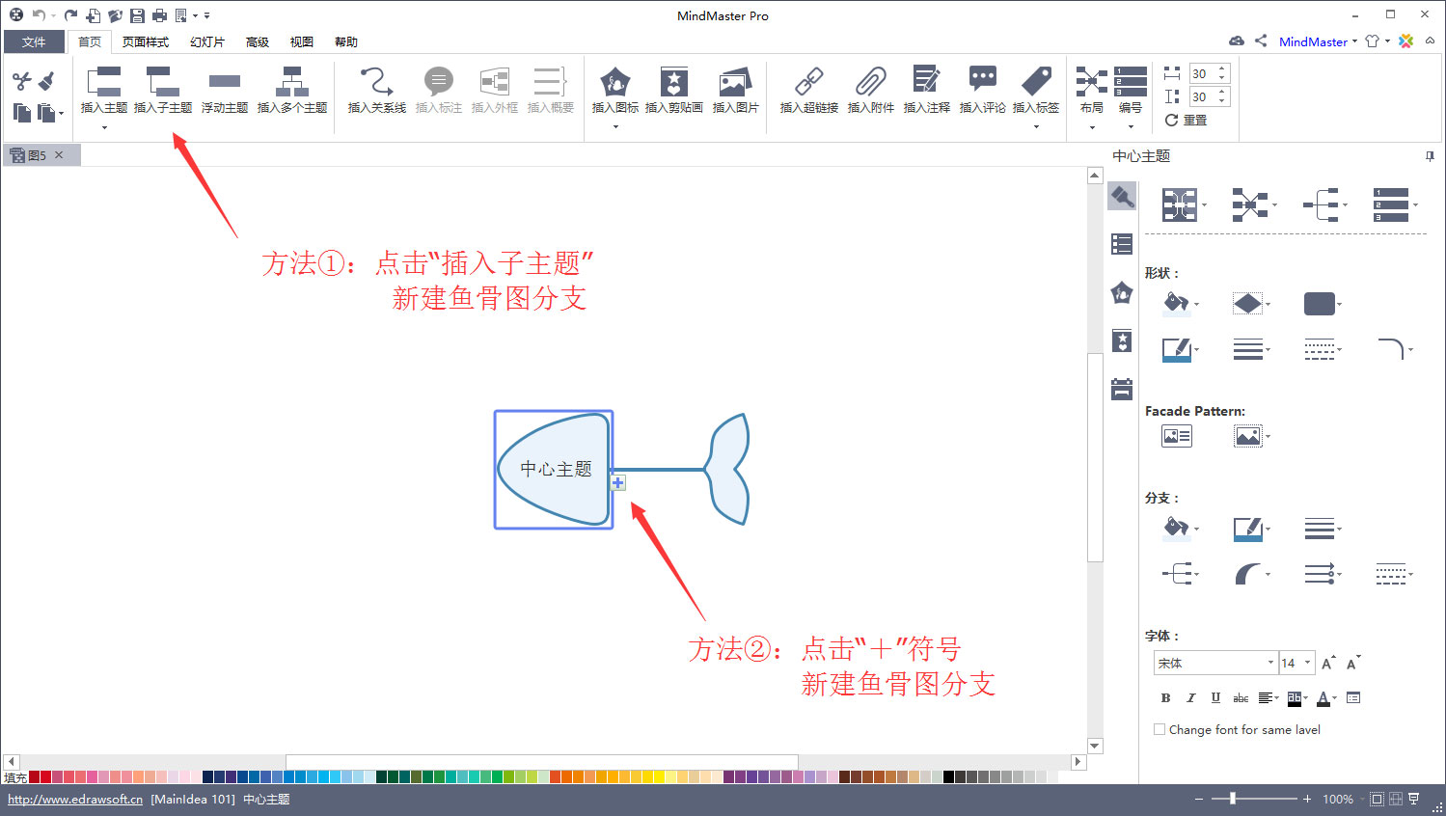Click the 插入剪贴画 clipart icon
Screen dimensions: 1446x816
tap(673, 81)
